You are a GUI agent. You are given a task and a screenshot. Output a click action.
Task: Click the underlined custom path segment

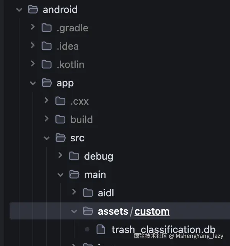pos(152,211)
